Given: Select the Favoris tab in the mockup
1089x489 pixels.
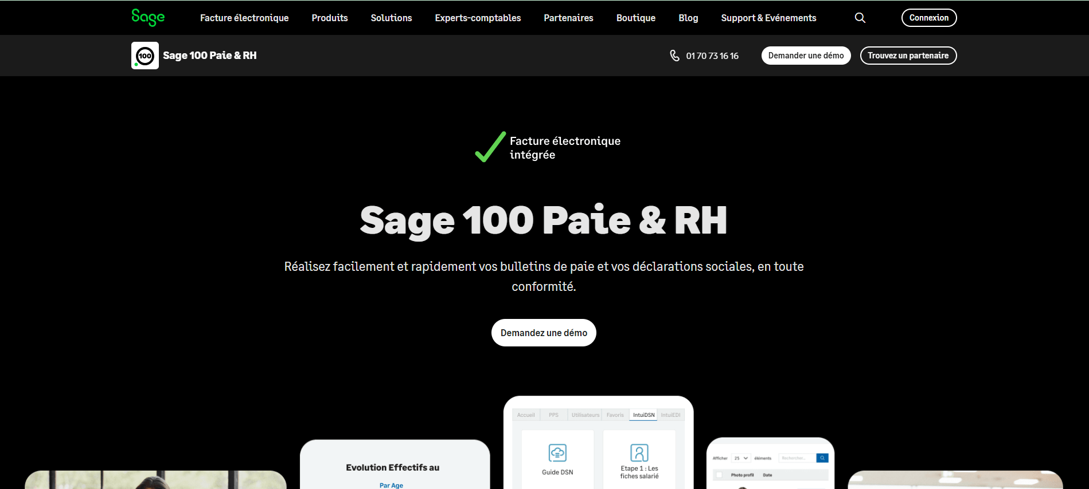Looking at the screenshot, I should click(x=615, y=415).
